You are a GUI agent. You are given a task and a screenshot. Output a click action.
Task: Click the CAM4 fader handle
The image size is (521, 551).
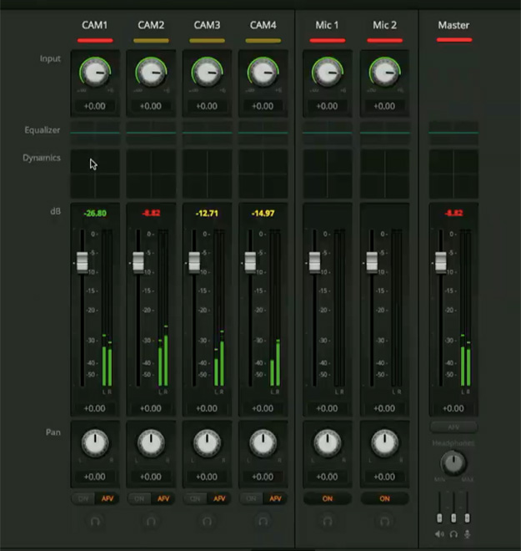(251, 262)
